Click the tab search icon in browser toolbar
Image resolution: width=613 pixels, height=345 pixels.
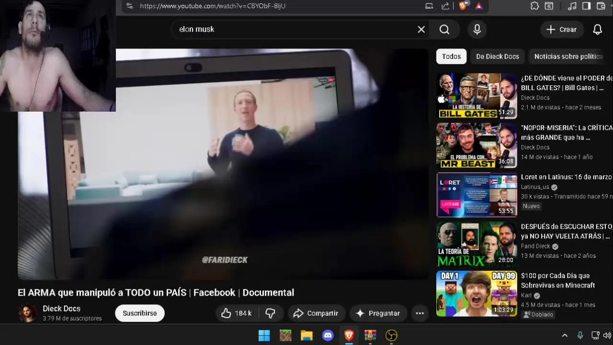549,6
